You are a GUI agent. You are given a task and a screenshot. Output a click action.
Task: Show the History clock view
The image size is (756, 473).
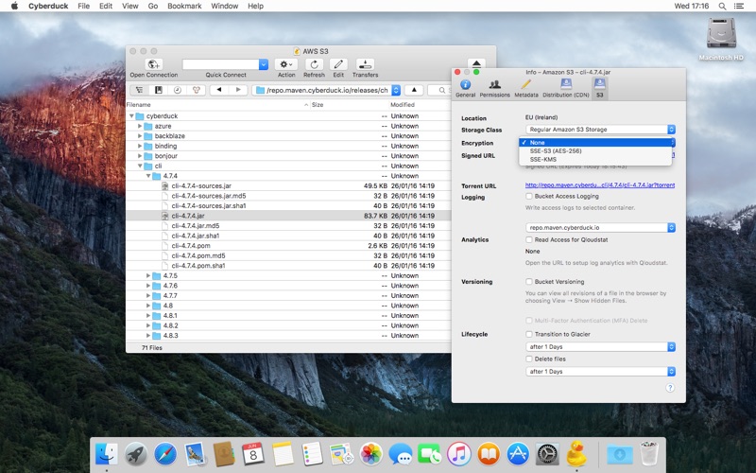pyautogui.click(x=177, y=90)
